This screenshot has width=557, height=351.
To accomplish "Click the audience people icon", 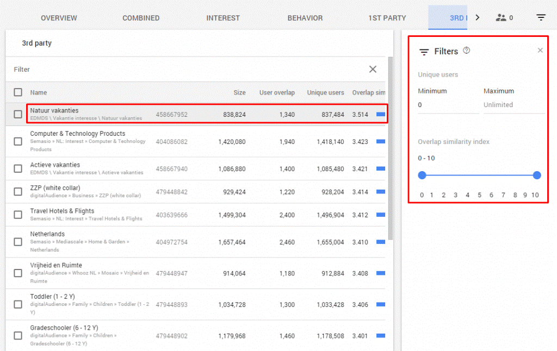I will pos(501,17).
